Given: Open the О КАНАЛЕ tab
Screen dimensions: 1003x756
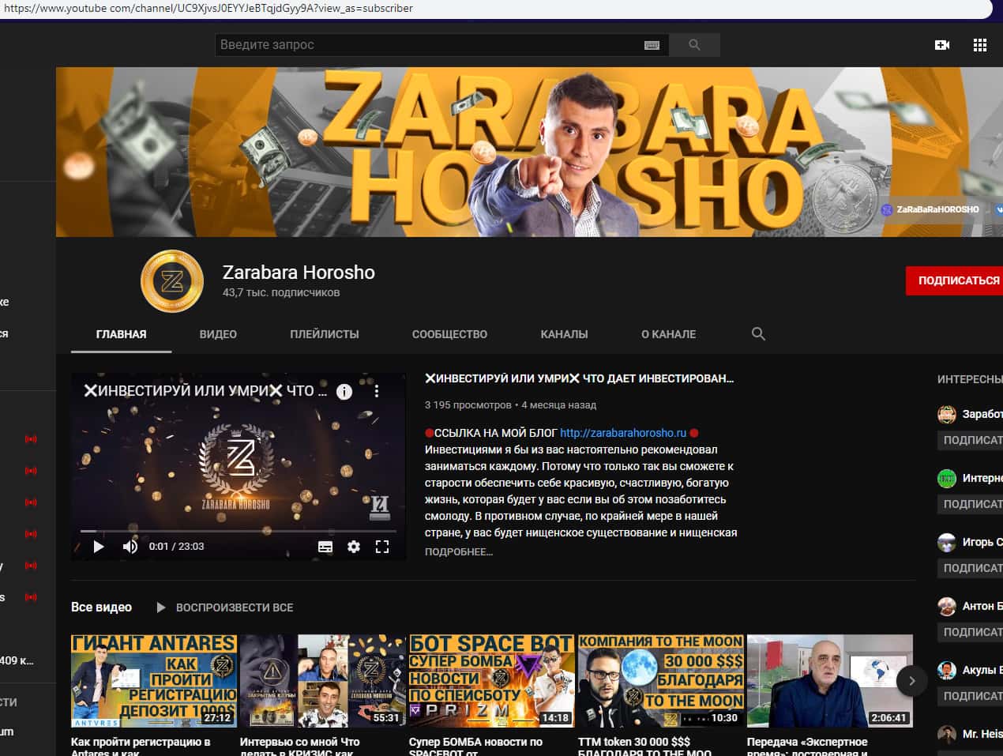Looking at the screenshot, I should [x=668, y=334].
